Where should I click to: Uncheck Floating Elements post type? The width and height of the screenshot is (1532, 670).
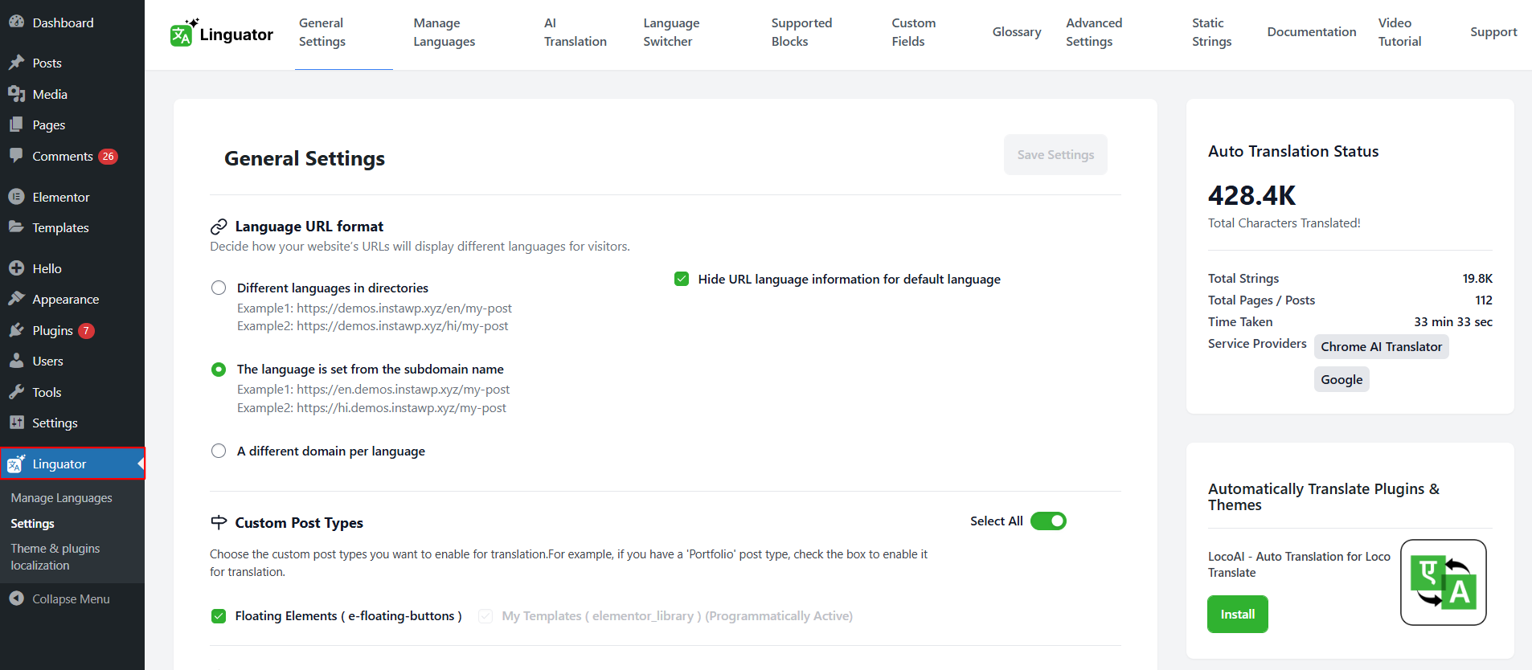coord(219,616)
